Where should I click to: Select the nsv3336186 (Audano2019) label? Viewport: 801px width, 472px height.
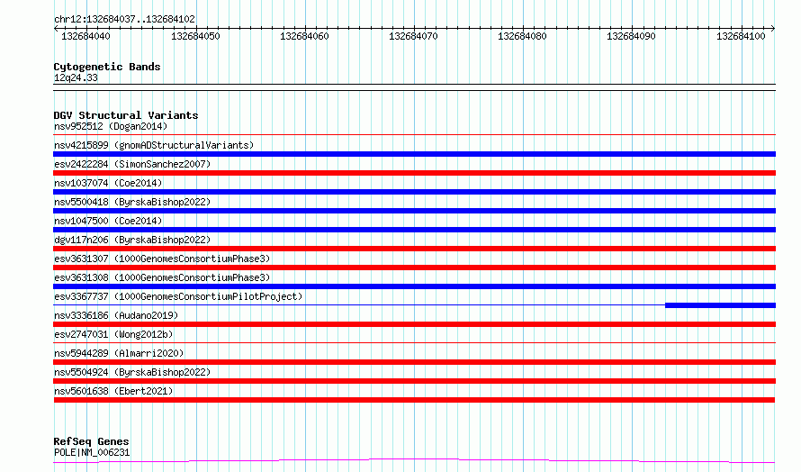pyautogui.click(x=116, y=315)
